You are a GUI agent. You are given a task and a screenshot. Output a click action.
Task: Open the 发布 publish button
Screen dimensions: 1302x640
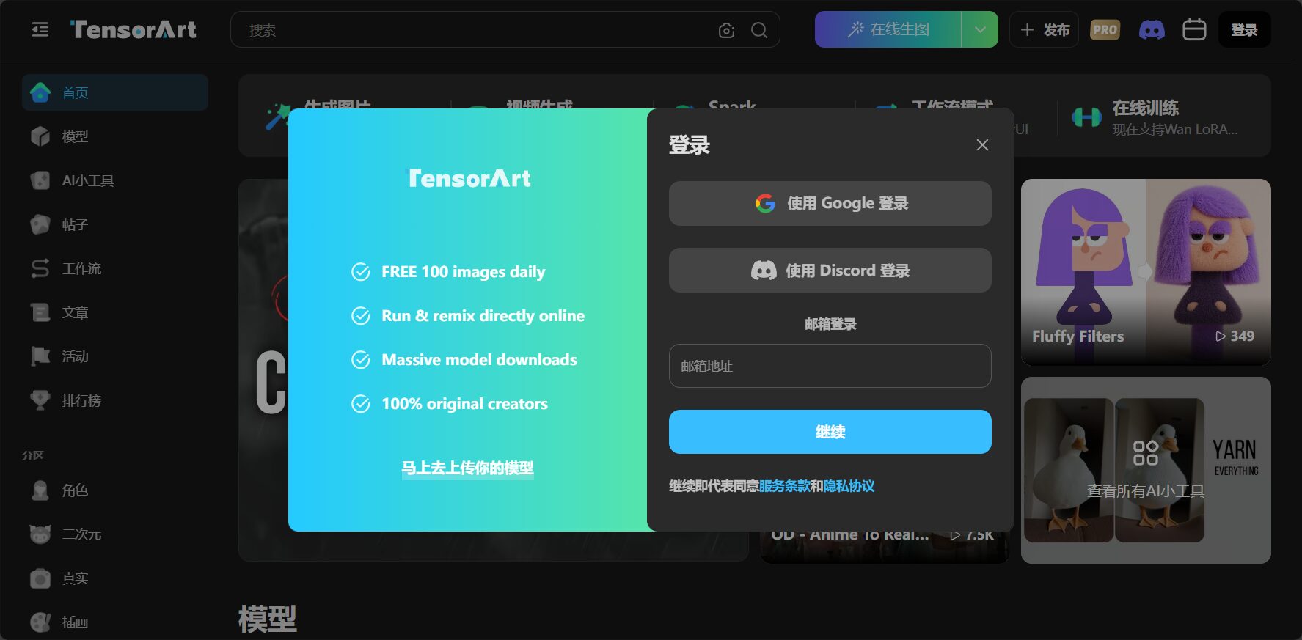[1045, 29]
